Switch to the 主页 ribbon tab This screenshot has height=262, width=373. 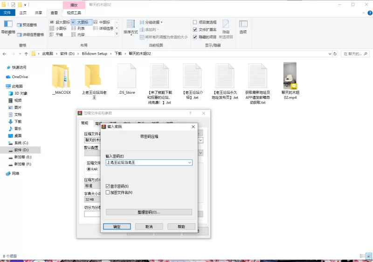22,13
